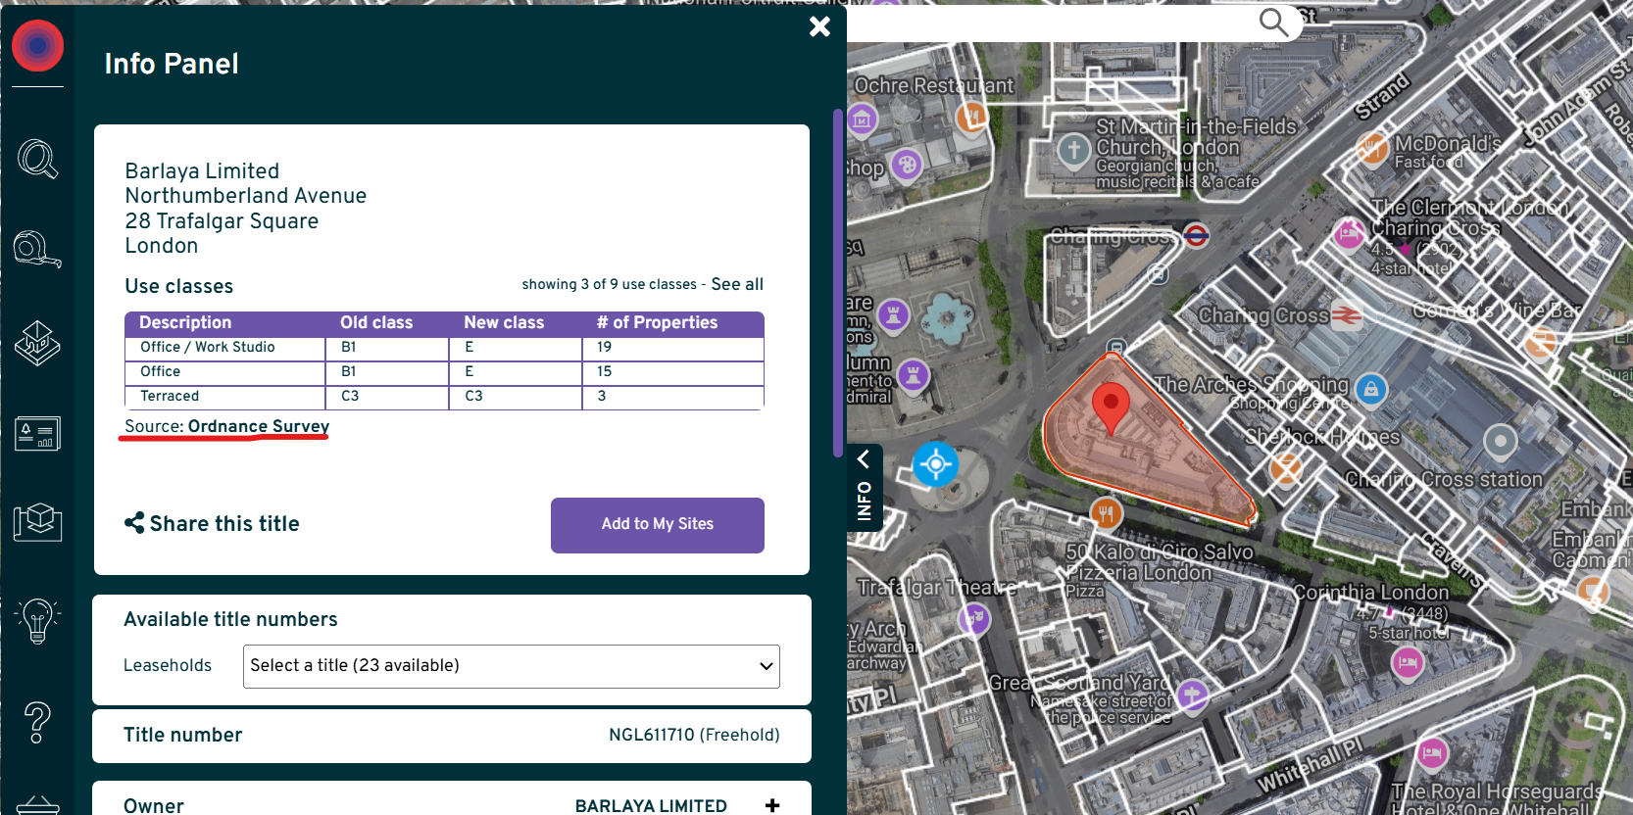Viewport: 1633px width, 815px height.
Task: Click title number NGL611710 (Freehold)
Action: point(694,735)
